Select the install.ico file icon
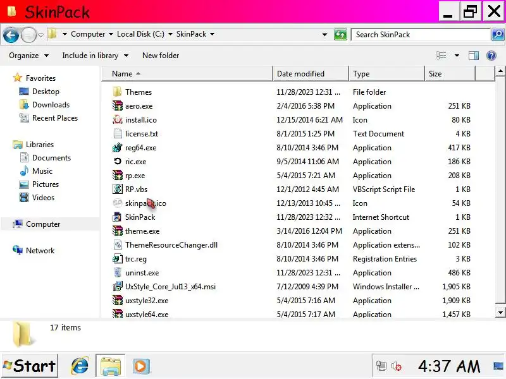Screen dimensions: 506x379 118,119
